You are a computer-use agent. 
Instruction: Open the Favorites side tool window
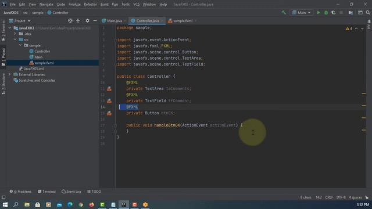tap(3, 31)
